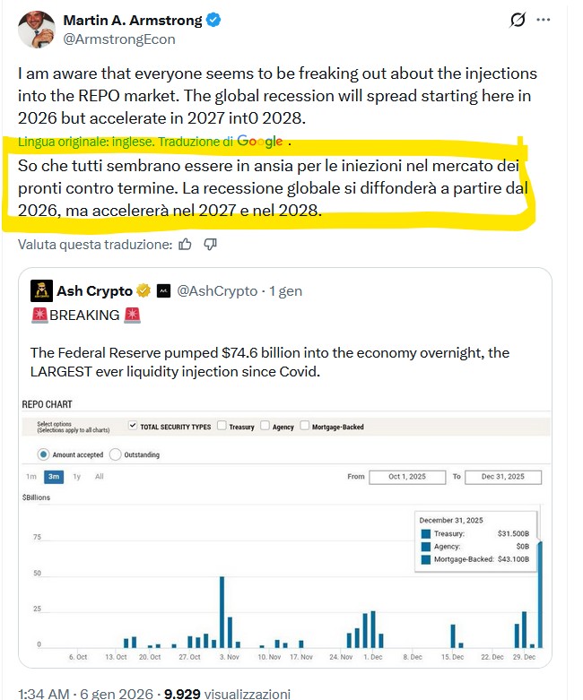Check the Mortgage-Backed checkbox
This screenshot has width=583, height=700.
click(304, 427)
